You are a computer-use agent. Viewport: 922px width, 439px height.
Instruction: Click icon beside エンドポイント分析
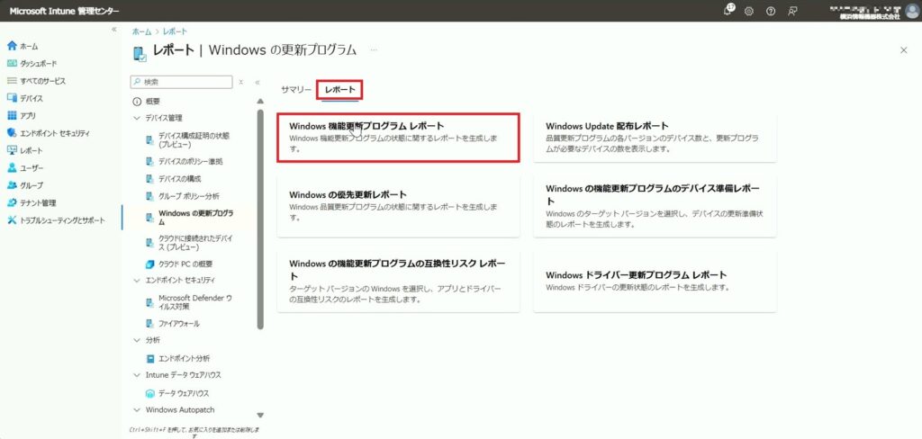point(150,359)
